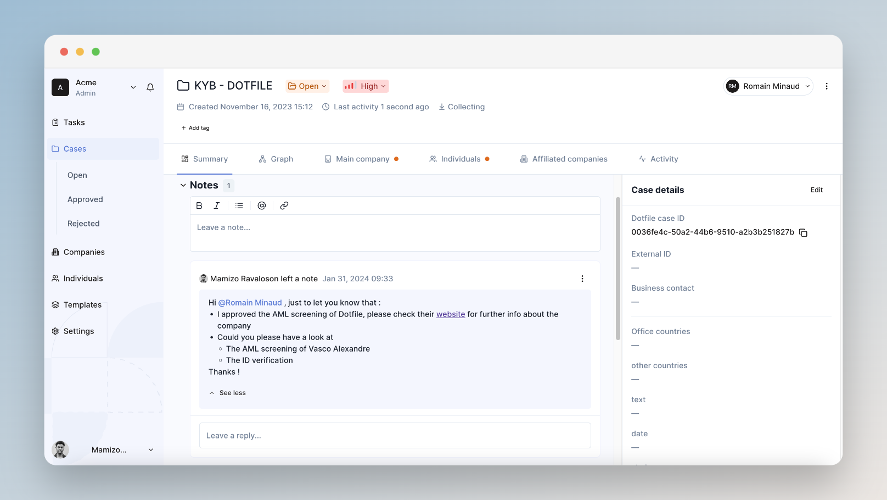Open Templates in the sidebar
This screenshot has width=887, height=500.
click(x=103, y=305)
